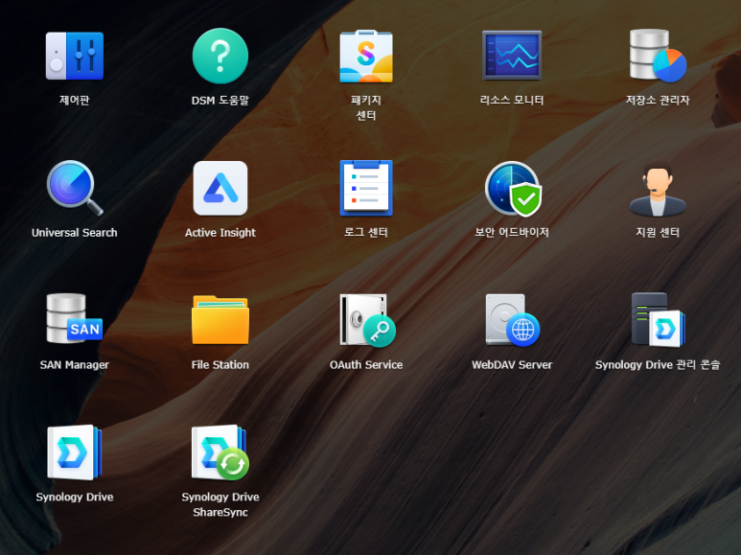Open the 제어판 control panel icon
Image resolution: width=741 pixels, height=555 pixels.
click(x=74, y=56)
